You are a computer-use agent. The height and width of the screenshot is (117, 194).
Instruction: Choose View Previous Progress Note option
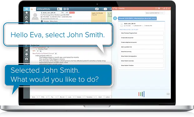[141, 33]
